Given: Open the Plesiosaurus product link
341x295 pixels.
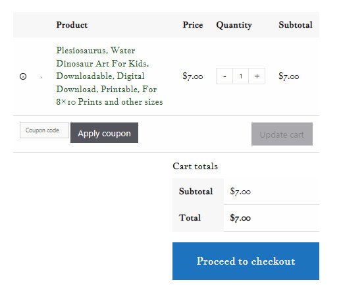Looking at the screenshot, I should click(x=109, y=76).
